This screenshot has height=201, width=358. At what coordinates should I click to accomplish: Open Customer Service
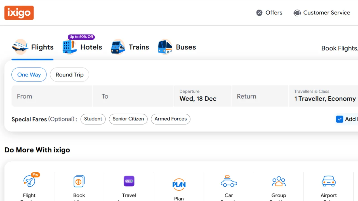322,13
